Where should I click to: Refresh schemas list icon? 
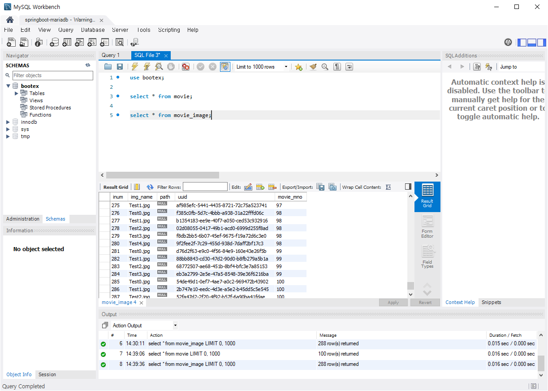tap(88, 65)
